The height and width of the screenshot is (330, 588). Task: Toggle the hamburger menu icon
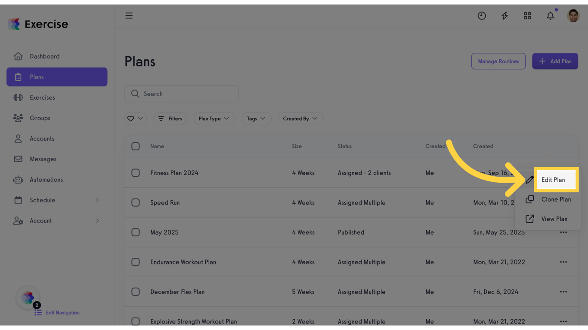coord(129,15)
